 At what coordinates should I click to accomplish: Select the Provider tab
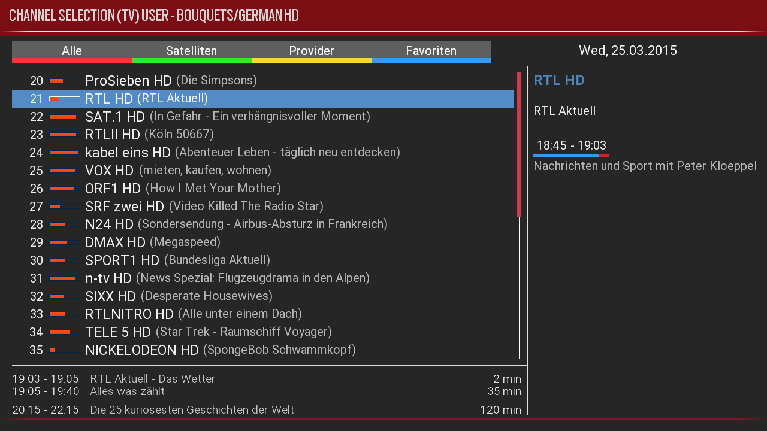pyautogui.click(x=312, y=51)
